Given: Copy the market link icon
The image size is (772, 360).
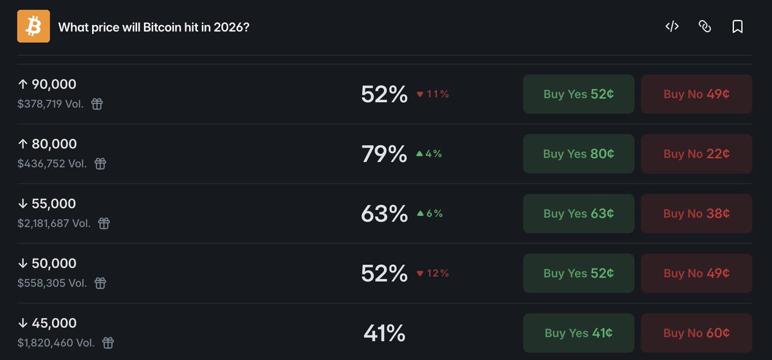Looking at the screenshot, I should coord(704,26).
